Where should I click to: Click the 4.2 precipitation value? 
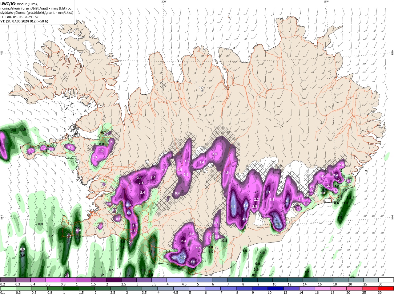pos(129,213)
